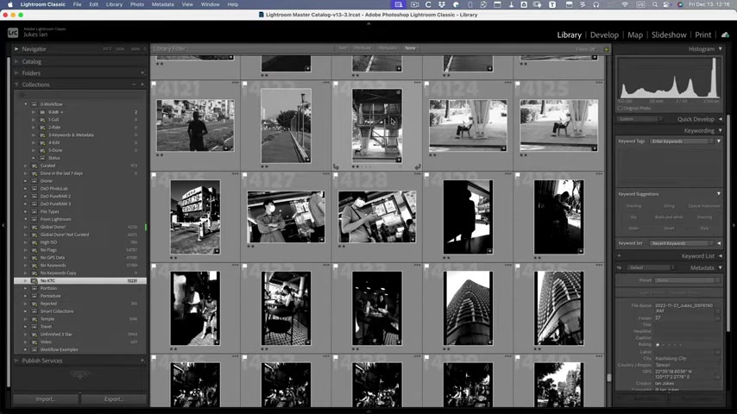Open the Apple menu

click(x=9, y=4)
